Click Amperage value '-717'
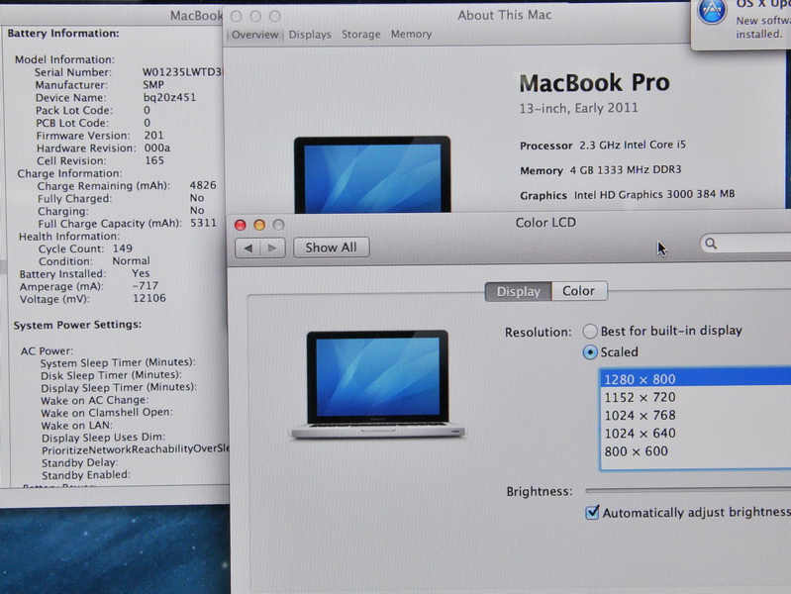The width and height of the screenshot is (791, 594). [146, 286]
